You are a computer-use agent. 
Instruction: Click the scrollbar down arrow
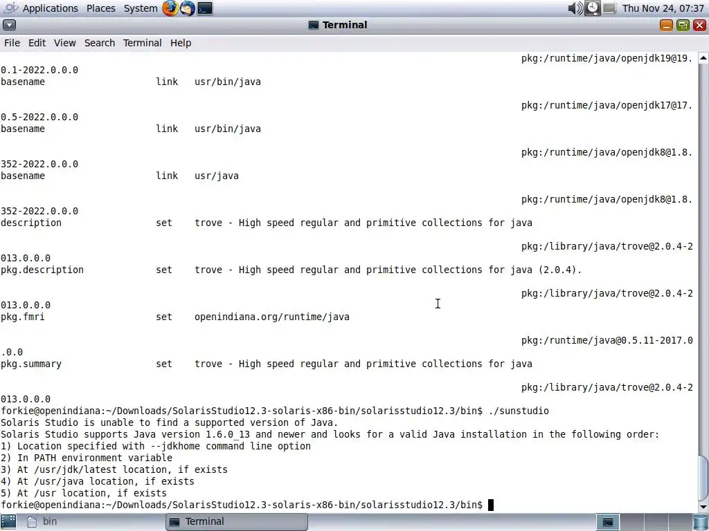pos(703,507)
